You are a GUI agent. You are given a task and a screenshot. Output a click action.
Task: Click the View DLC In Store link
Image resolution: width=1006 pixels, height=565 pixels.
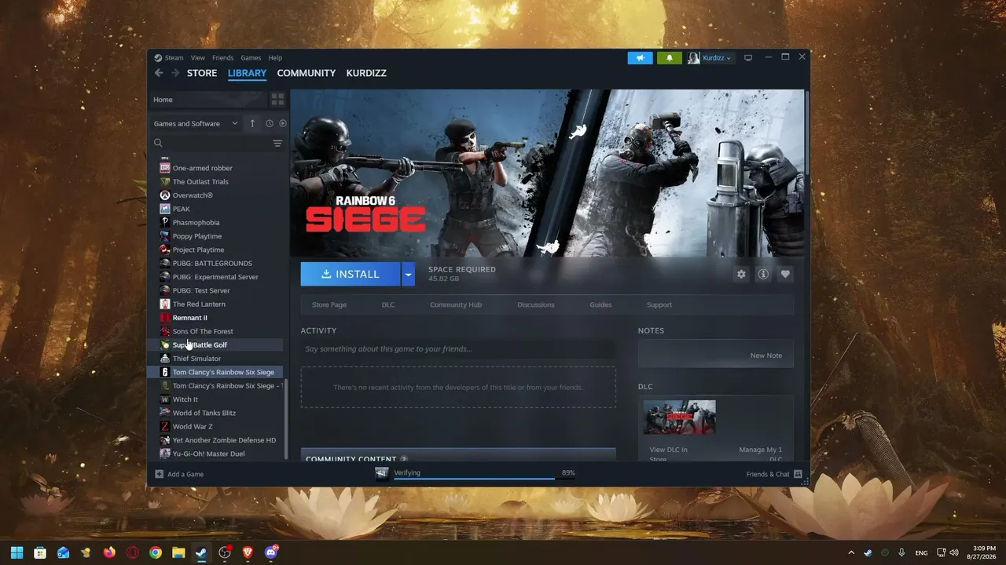669,454
